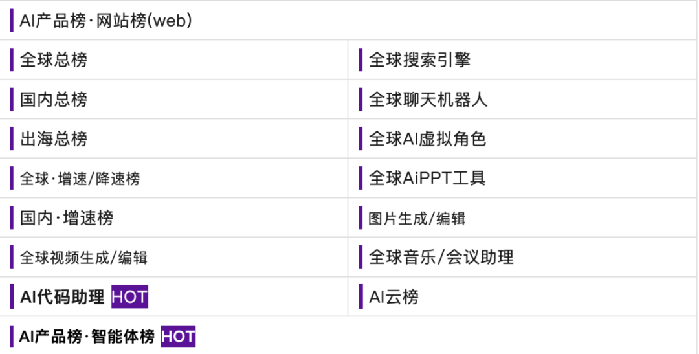Image resolution: width=699 pixels, height=354 pixels.
Task: View 全球音乐/会议助理 ranking
Action: [x=441, y=257]
